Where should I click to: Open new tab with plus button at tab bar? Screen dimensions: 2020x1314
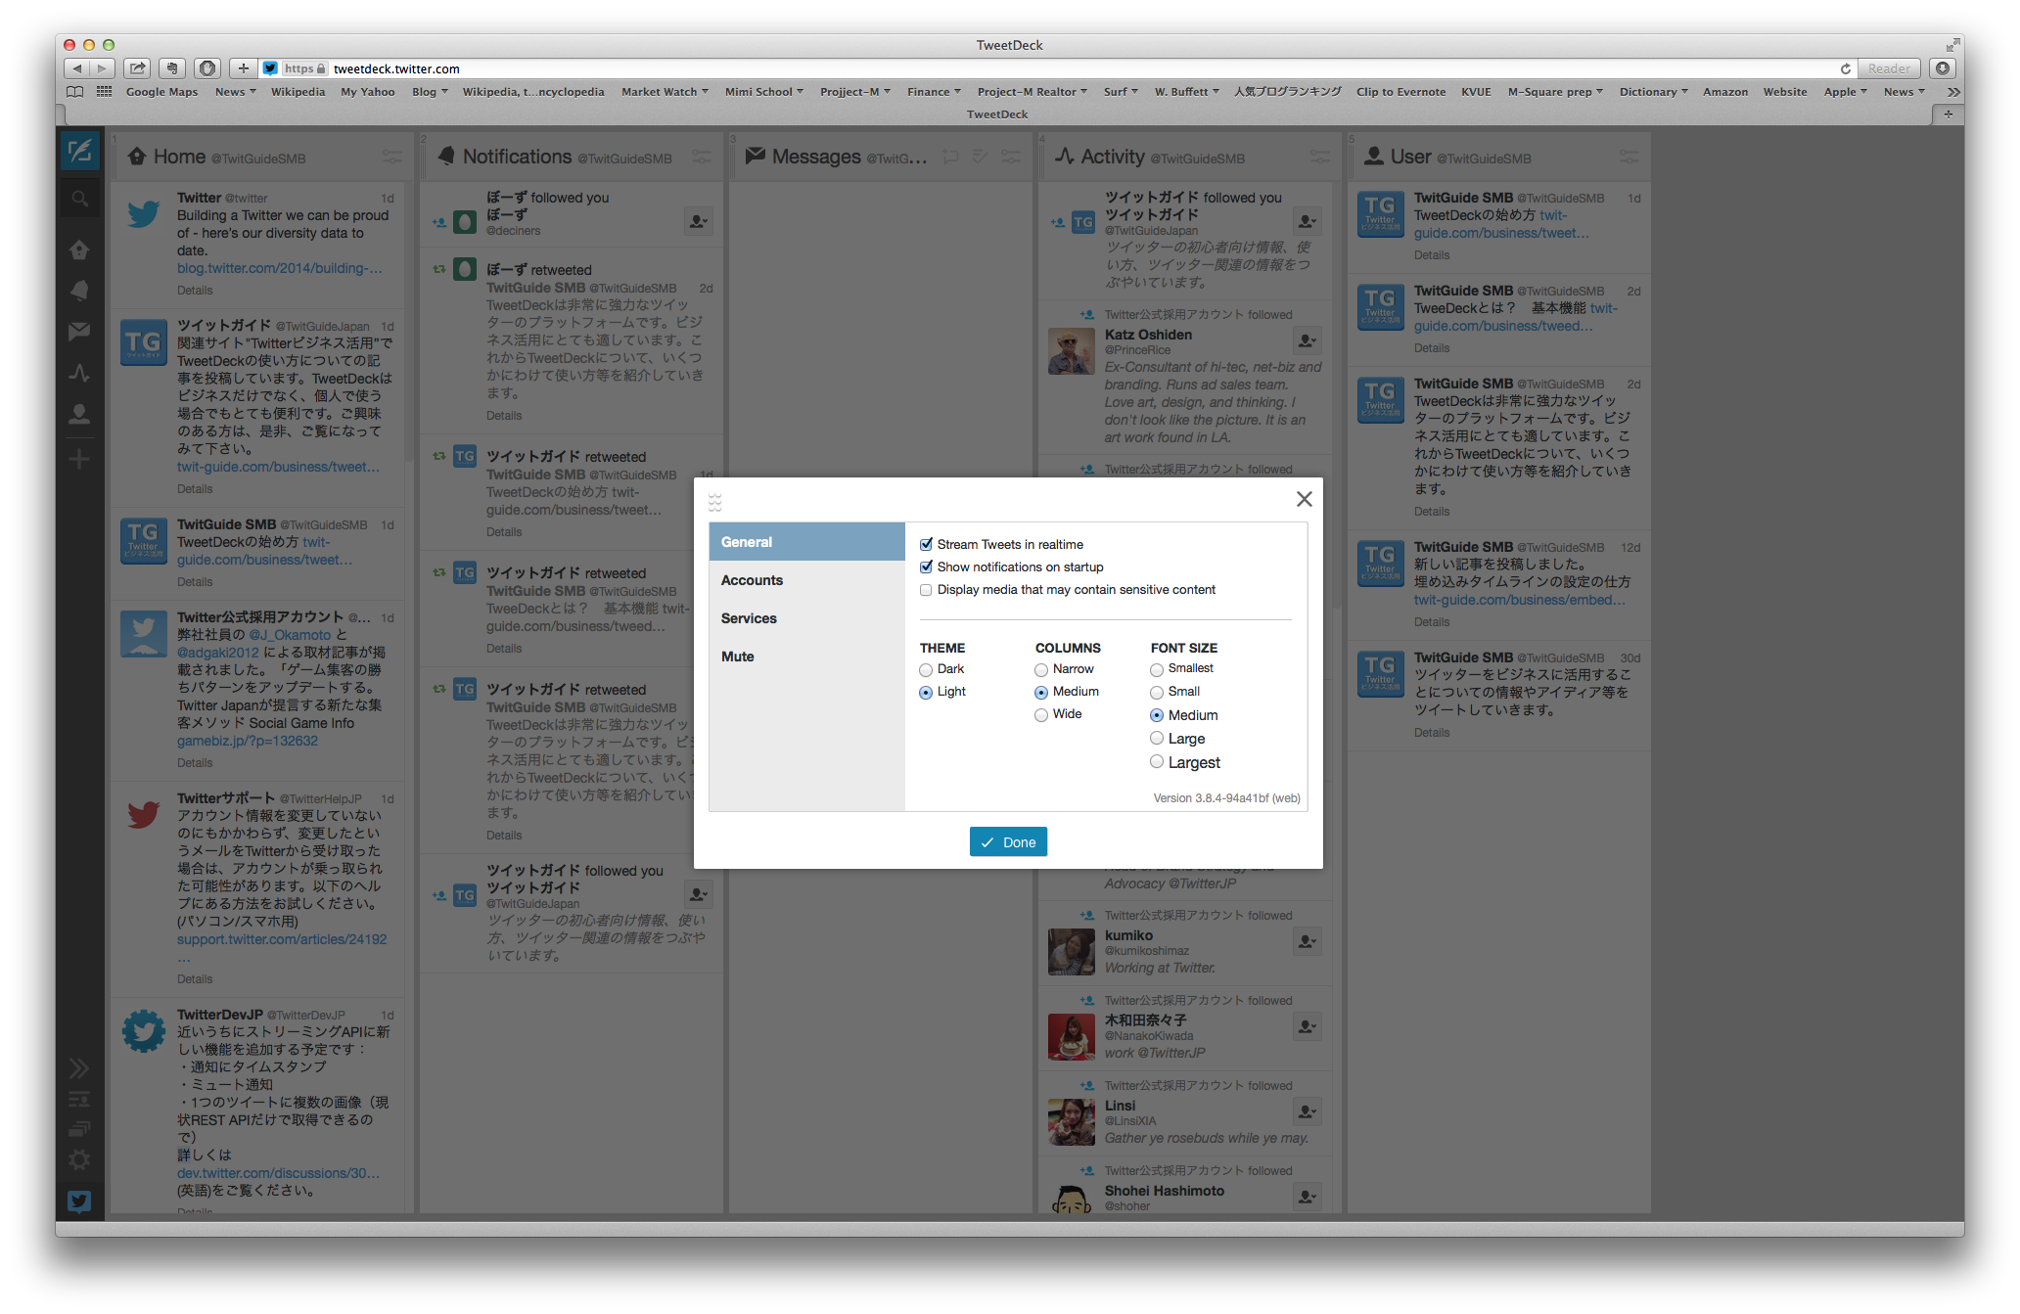tap(1948, 114)
